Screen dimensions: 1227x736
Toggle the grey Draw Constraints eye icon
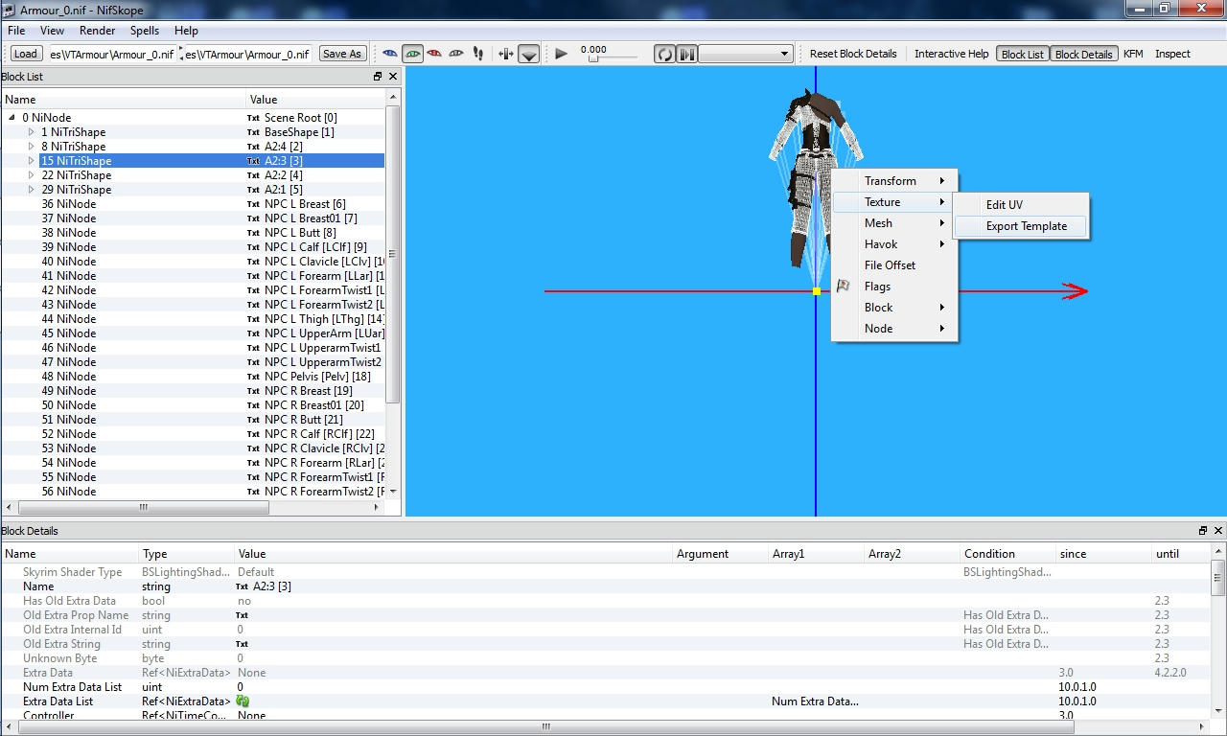(x=455, y=54)
